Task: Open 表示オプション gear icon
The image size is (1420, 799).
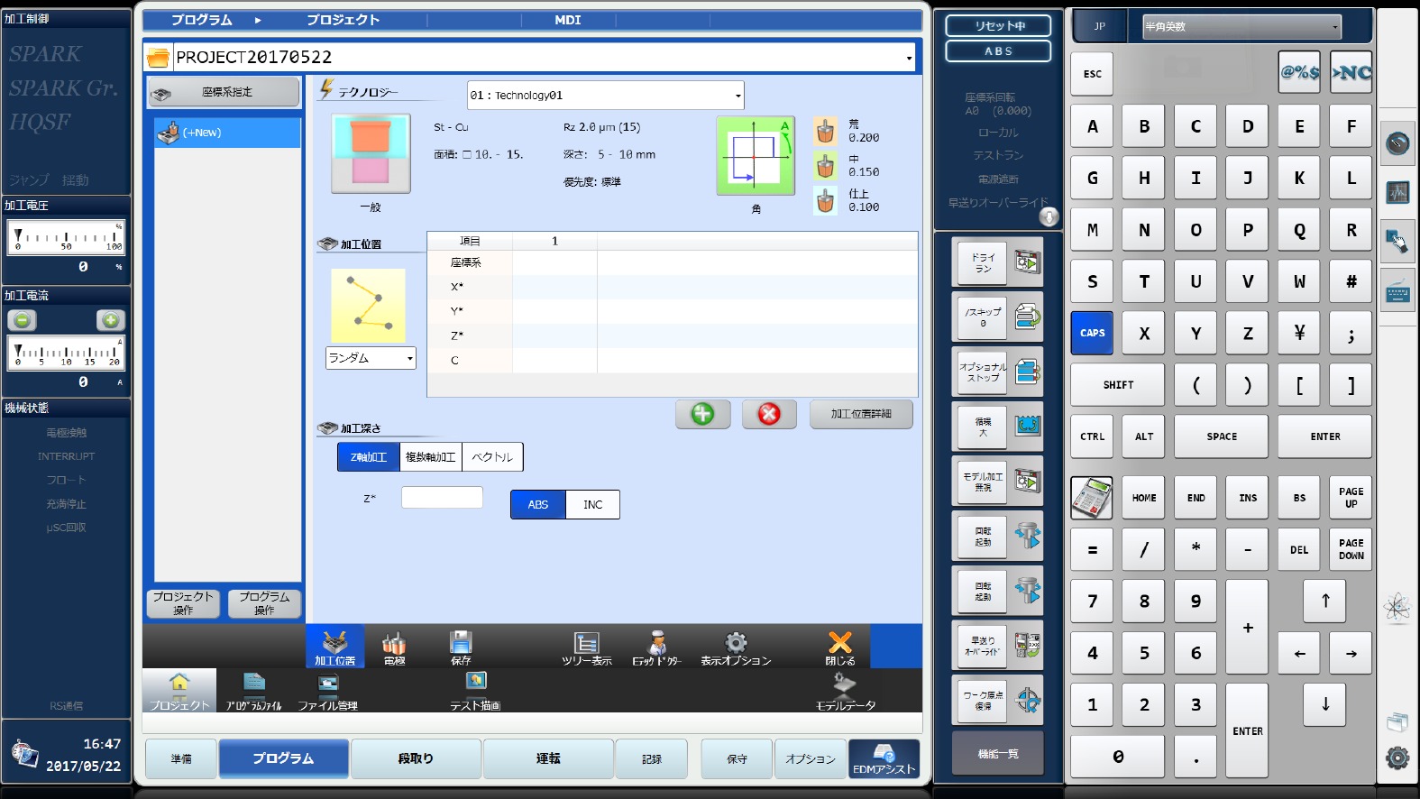Action: (736, 647)
